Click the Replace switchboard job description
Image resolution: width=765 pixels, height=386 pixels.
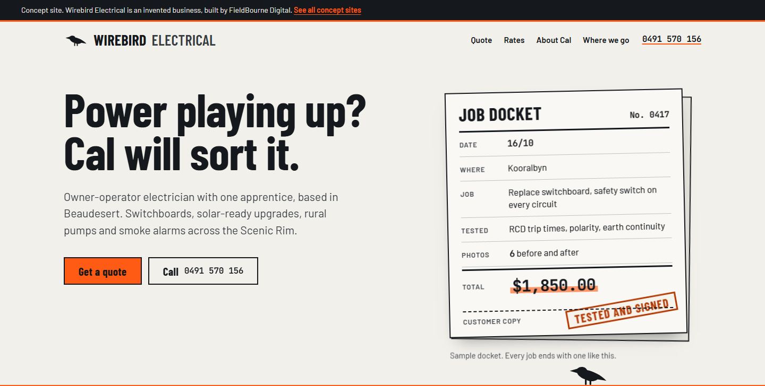(x=582, y=197)
